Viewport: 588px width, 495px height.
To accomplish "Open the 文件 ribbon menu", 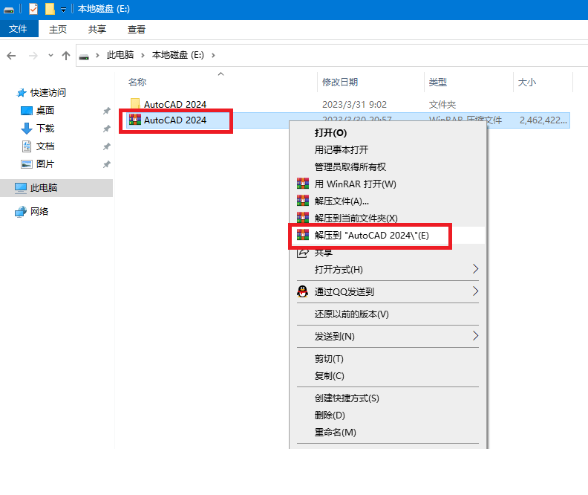I will (x=18, y=29).
